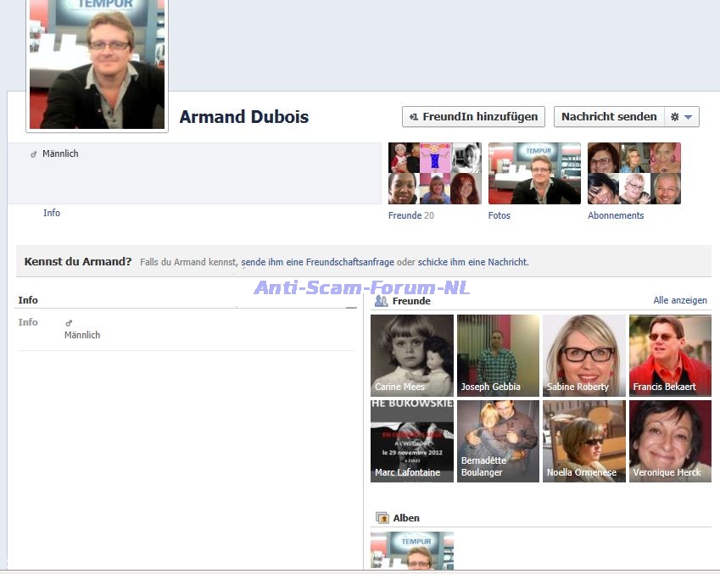
Task: Open the Francis Bekaert friend tile
Action: pos(670,355)
